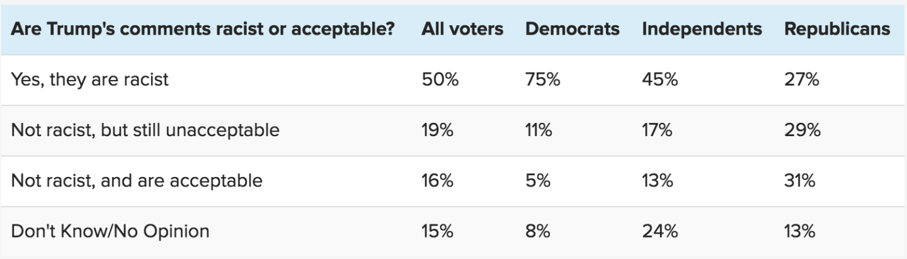
Task: Click 'Not racist, but still unacceptable' row label
Action: 145,130
